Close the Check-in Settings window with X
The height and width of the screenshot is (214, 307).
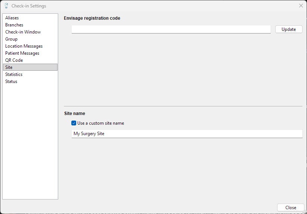301,6
